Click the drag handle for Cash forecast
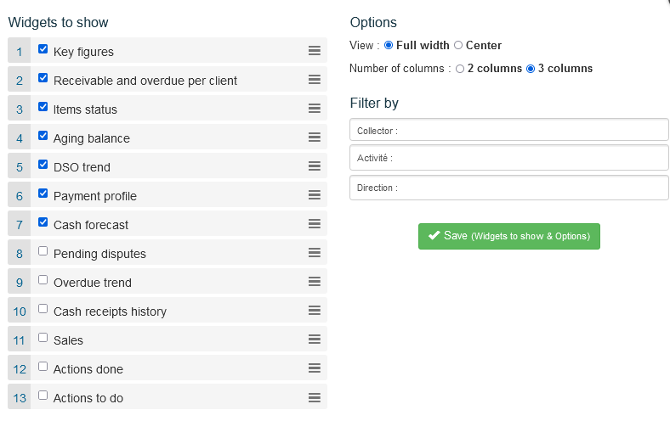 pos(314,224)
